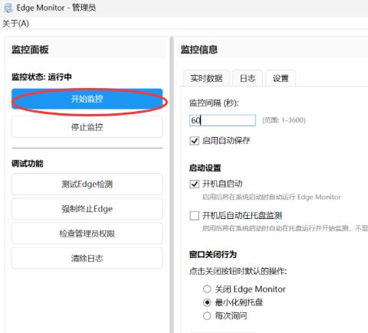This screenshot has height=333, width=368.
Task: Toggle 开机自启动 checkbox
Action: (x=195, y=184)
